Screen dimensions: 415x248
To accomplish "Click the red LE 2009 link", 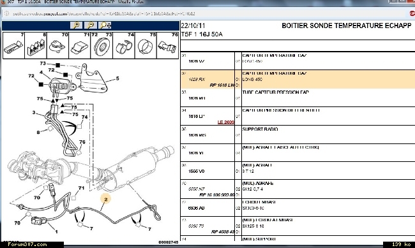I will [x=226, y=122].
